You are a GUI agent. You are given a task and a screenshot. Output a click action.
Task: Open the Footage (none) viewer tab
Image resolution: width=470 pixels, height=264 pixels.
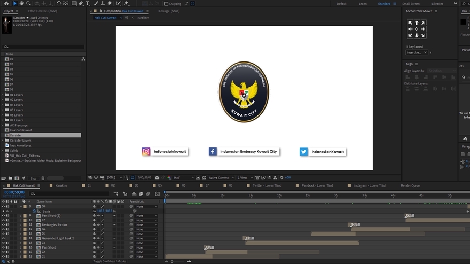coord(169,11)
